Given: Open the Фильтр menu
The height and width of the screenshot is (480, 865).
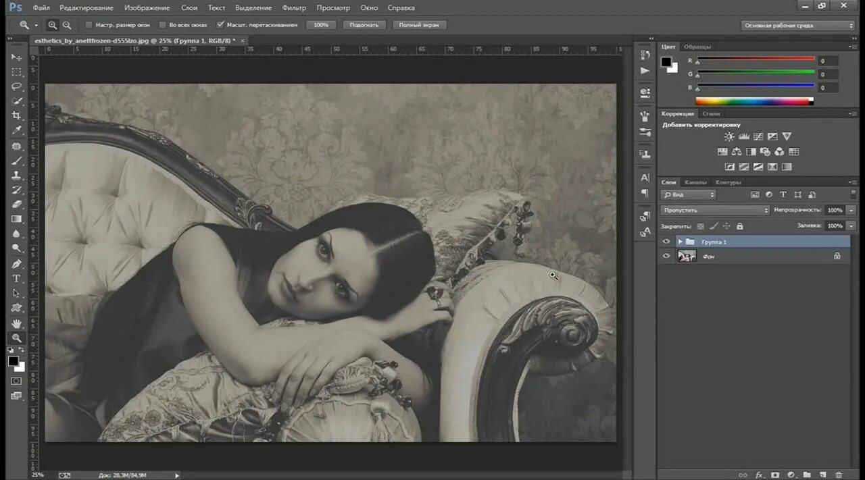Looking at the screenshot, I should pos(294,7).
